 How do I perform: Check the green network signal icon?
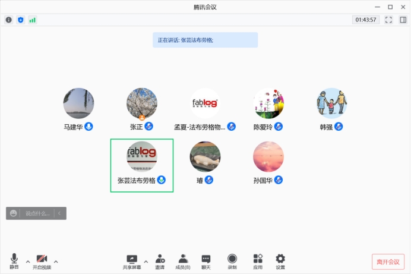[32, 20]
